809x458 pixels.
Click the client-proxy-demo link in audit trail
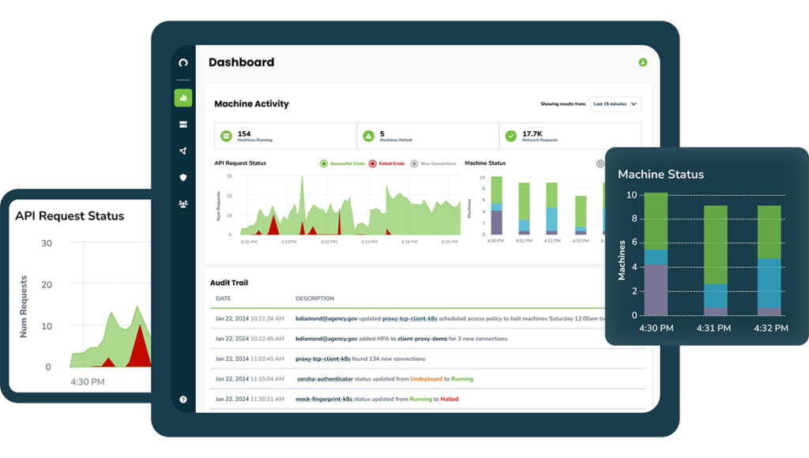423,339
